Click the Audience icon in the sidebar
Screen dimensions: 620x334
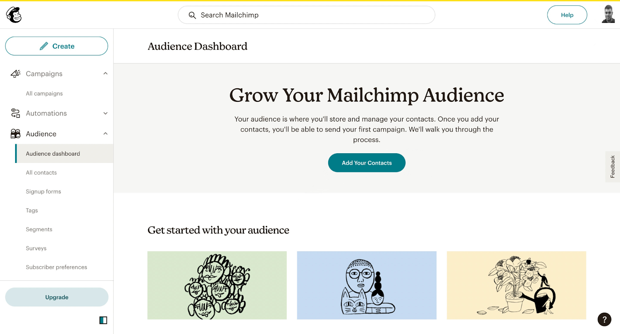point(15,134)
